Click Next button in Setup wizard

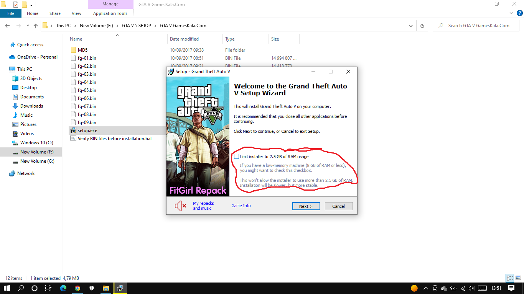[306, 206]
